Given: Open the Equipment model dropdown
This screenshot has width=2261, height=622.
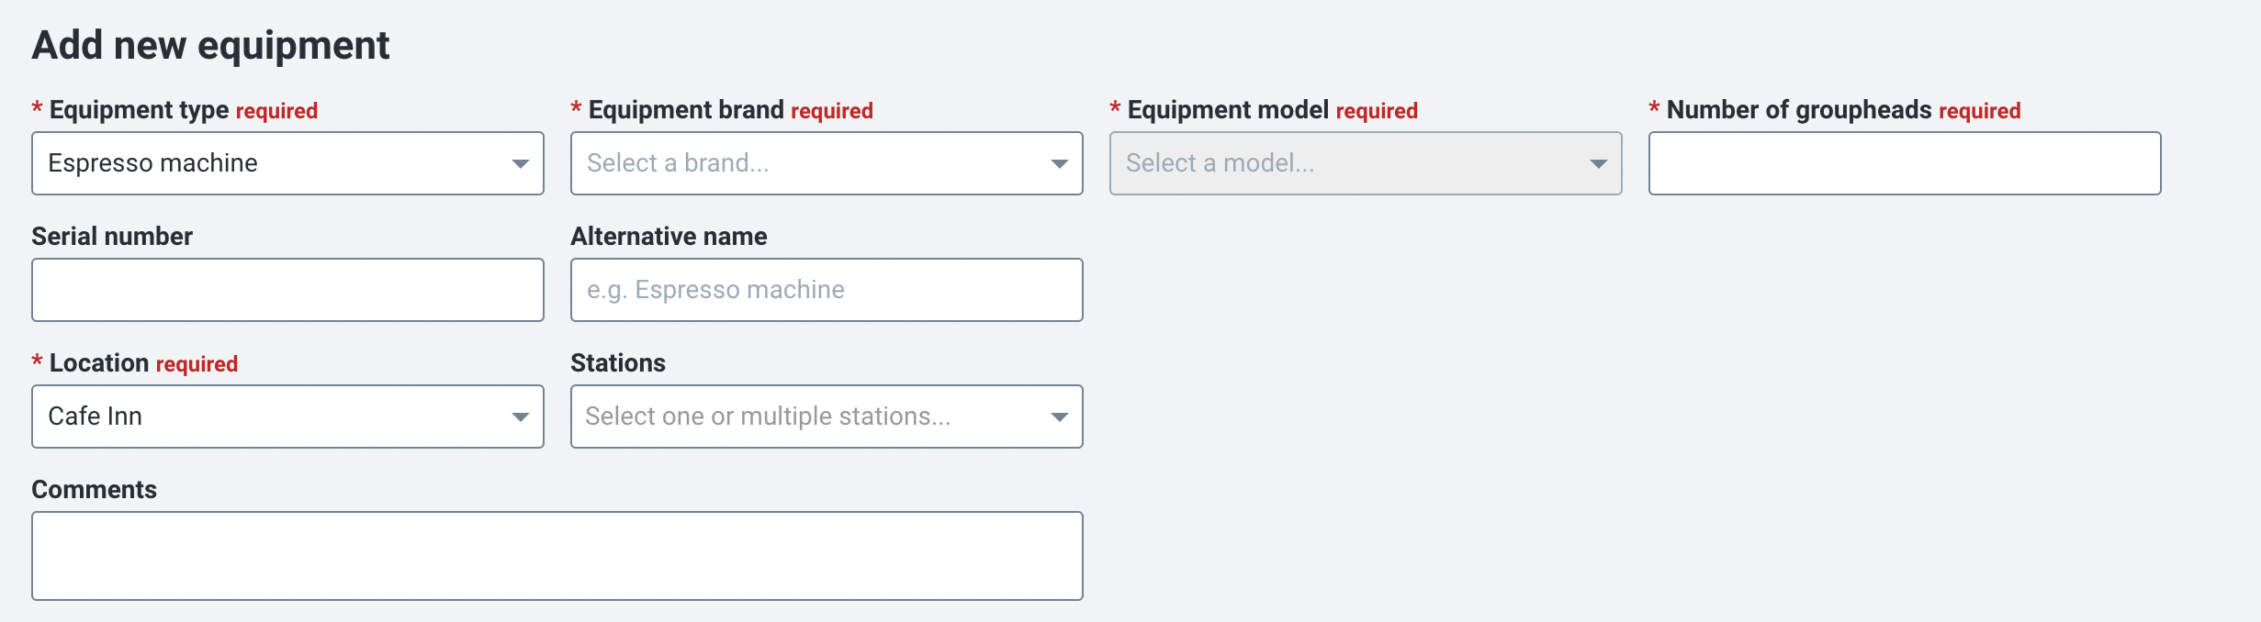Looking at the screenshot, I should pos(1366,163).
